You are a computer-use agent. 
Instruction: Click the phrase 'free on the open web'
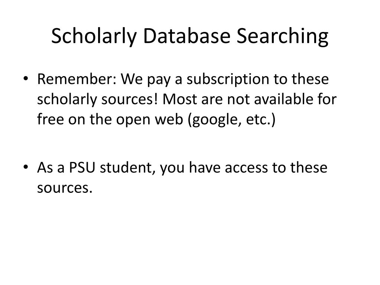pyautogui.click(x=110, y=120)
